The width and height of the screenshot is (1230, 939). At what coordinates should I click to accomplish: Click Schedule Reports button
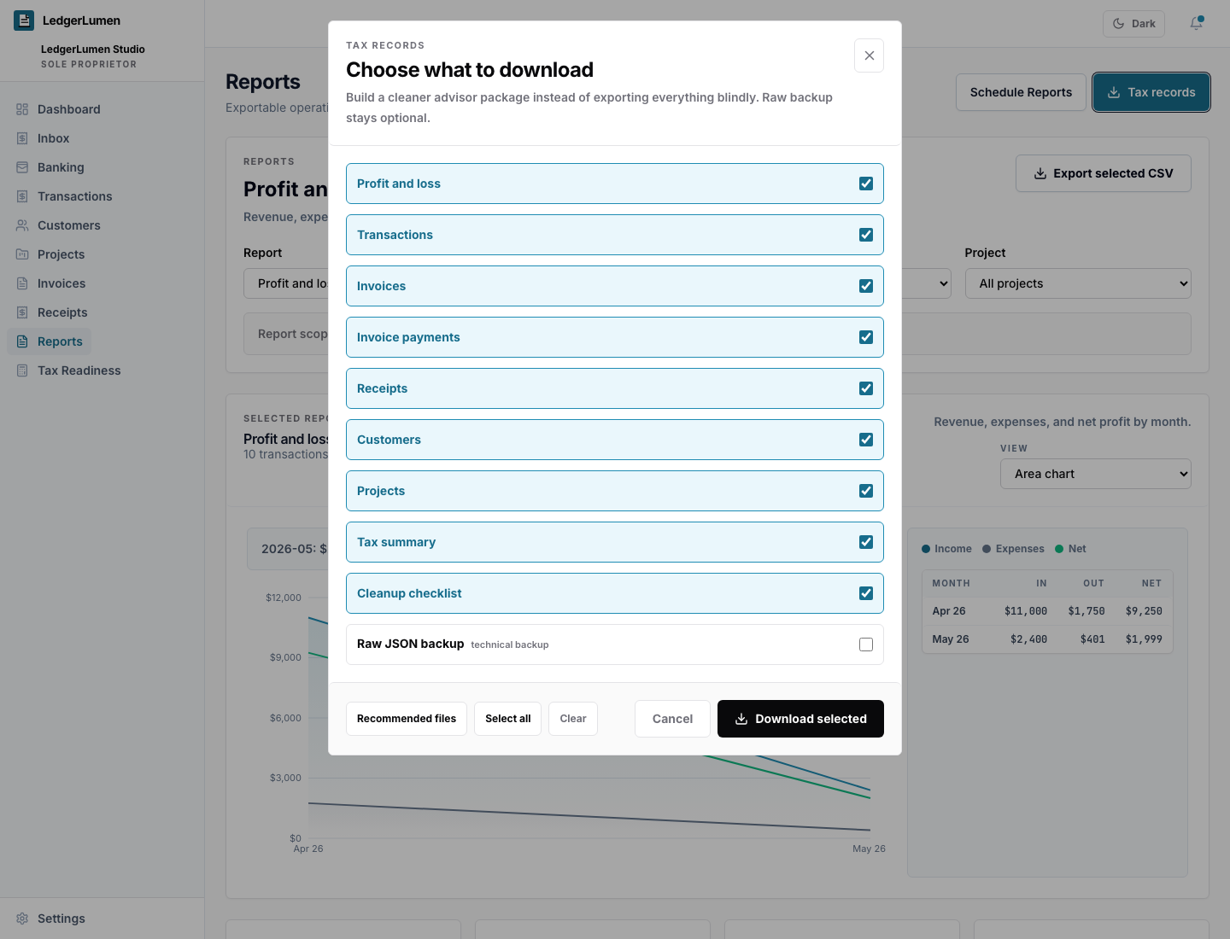pos(1021,92)
